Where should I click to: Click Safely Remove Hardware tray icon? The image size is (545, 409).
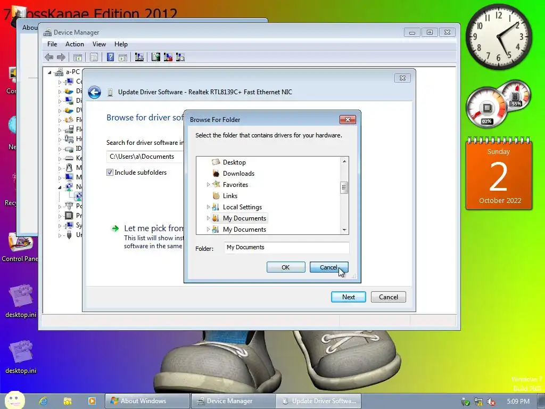click(465, 402)
